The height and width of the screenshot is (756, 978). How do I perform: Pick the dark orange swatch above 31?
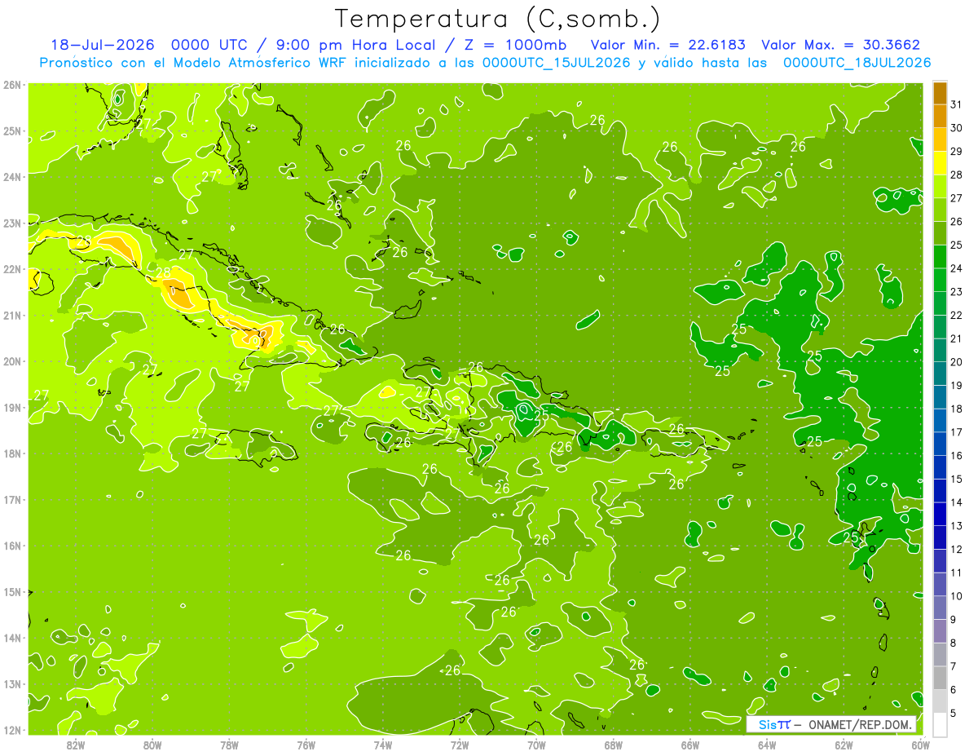coord(940,93)
